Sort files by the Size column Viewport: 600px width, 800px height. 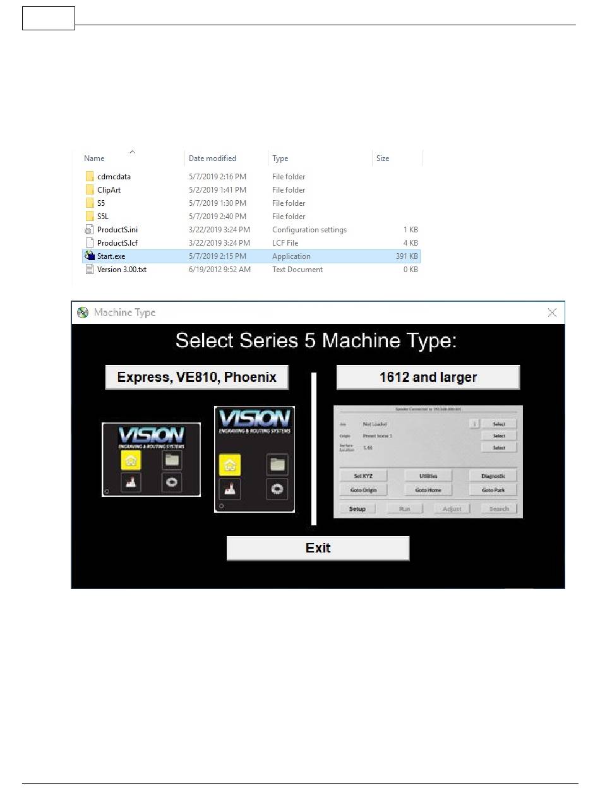[x=383, y=158]
